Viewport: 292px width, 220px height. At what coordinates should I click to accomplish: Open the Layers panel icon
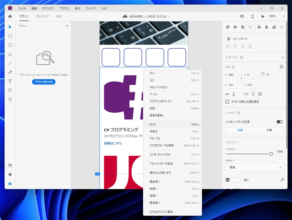pos(10,174)
